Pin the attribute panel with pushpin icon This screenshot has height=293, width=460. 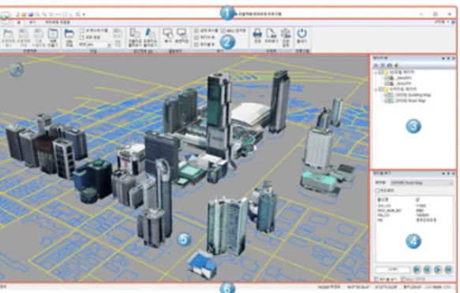point(448,173)
